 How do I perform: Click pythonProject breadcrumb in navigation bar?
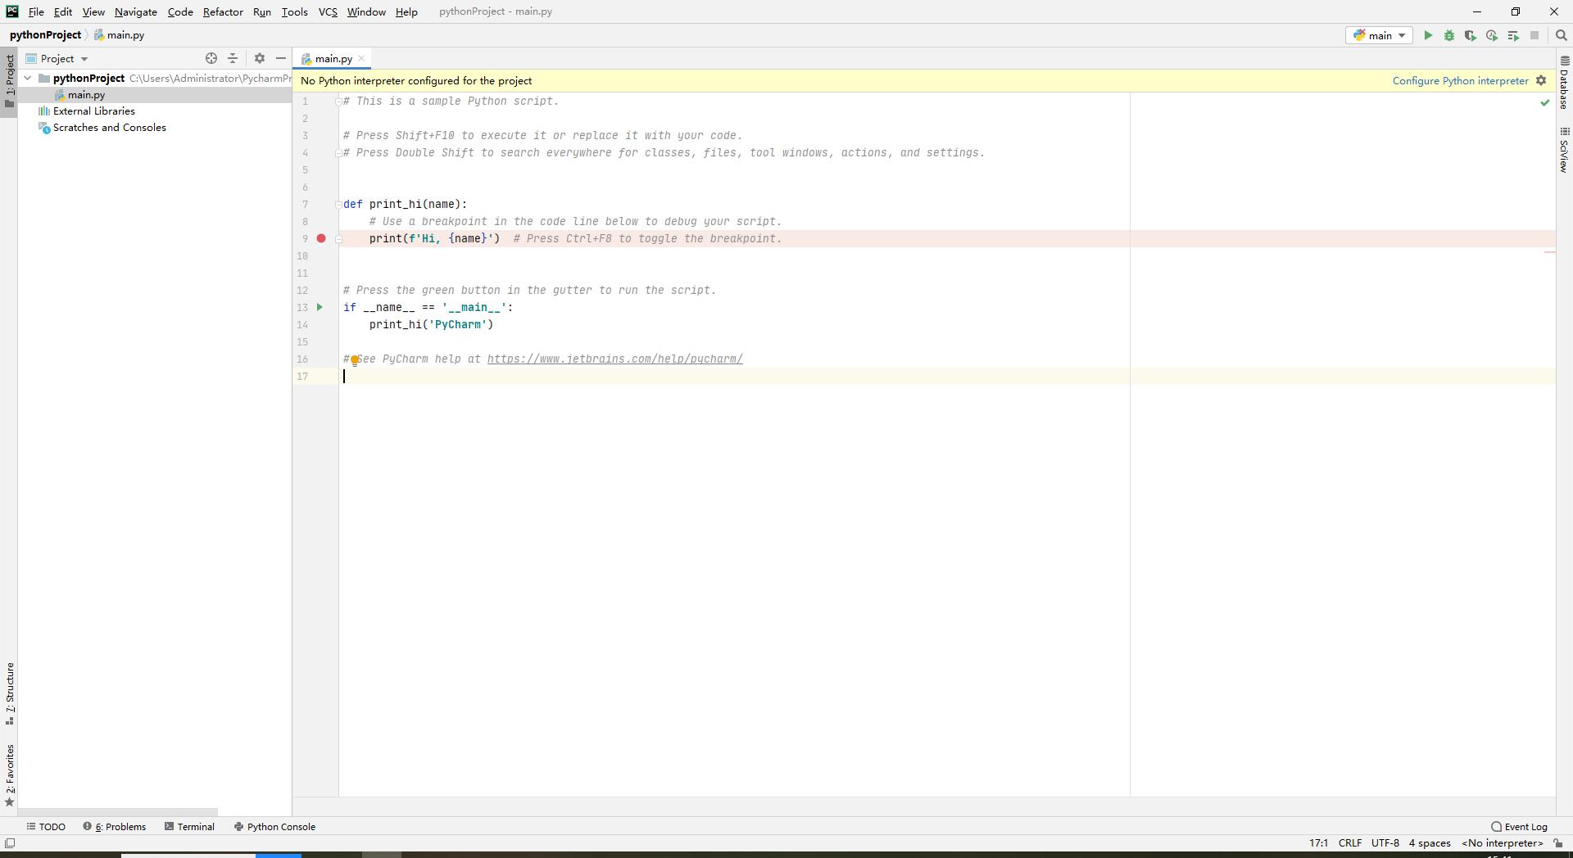coord(45,35)
